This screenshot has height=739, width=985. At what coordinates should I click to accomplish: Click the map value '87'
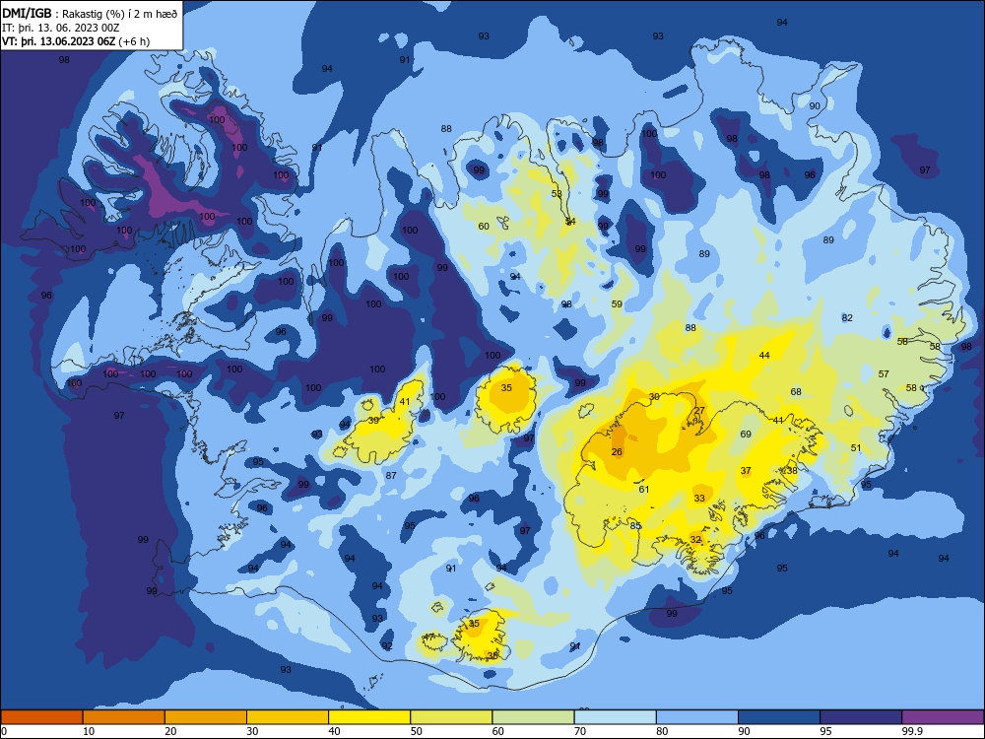coord(391,475)
